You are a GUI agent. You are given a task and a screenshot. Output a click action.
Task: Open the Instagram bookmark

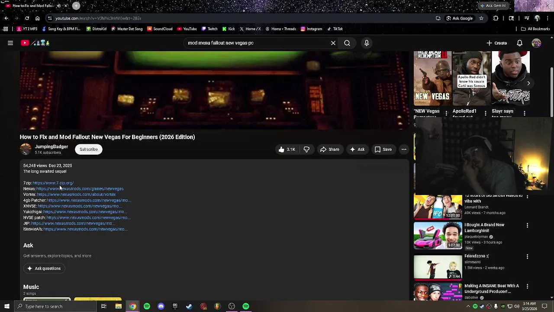(x=311, y=29)
